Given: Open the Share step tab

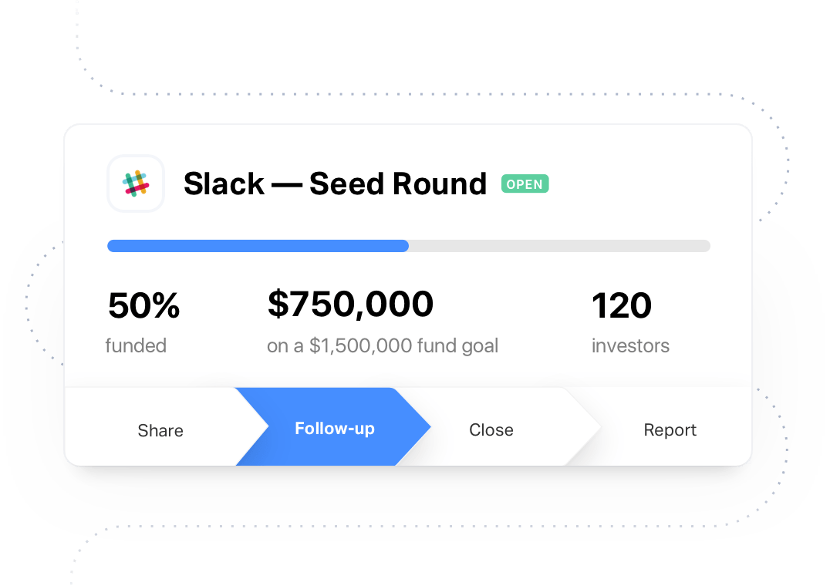Looking at the screenshot, I should (x=160, y=430).
